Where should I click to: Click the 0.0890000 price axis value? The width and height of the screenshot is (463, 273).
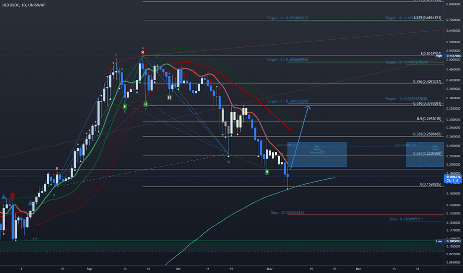(453, 262)
